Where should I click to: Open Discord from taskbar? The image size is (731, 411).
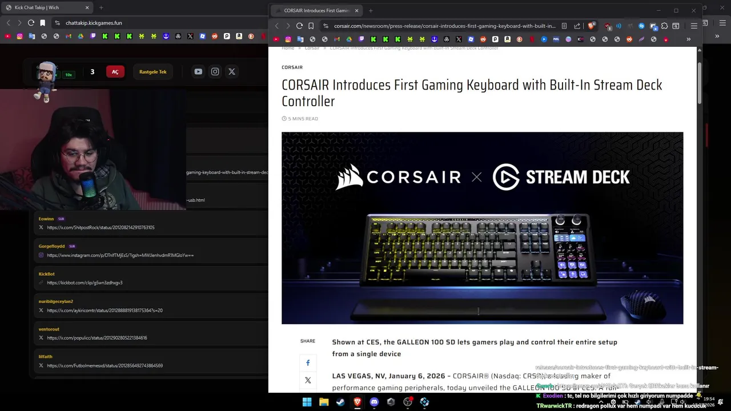point(374,402)
